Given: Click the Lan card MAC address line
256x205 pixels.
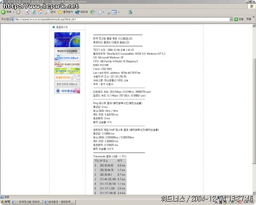Looking at the screenshot, I should pos(117,73).
